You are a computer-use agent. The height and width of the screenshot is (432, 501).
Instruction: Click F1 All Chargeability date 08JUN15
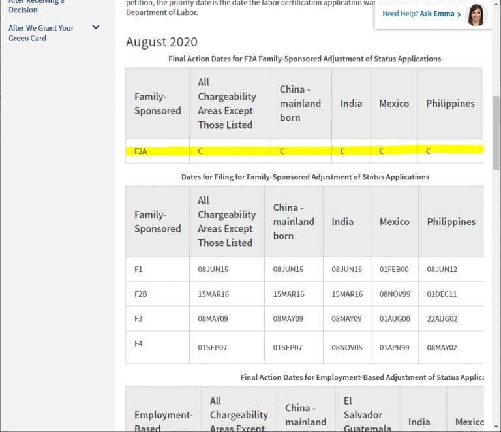point(213,270)
